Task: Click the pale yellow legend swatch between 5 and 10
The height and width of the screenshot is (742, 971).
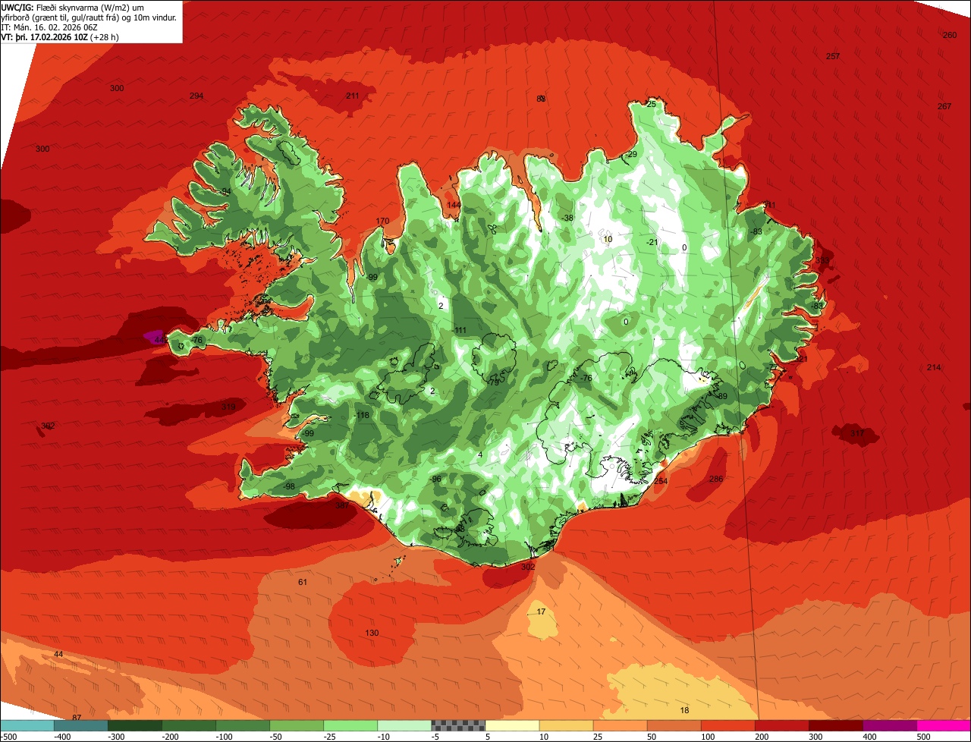Action: point(512,725)
